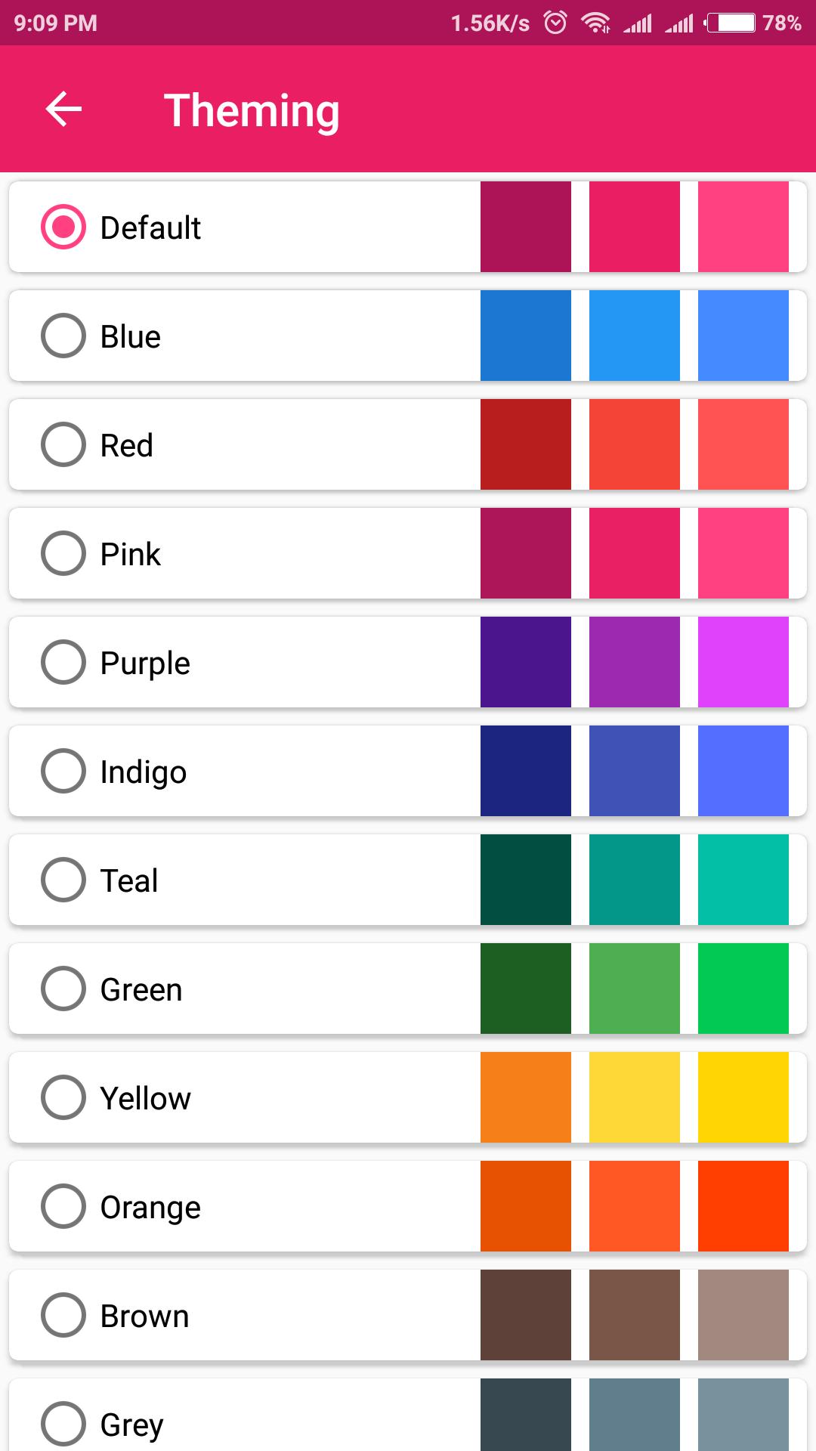This screenshot has height=1451, width=816.
Task: Select the Default theme radio button
Action: click(63, 227)
